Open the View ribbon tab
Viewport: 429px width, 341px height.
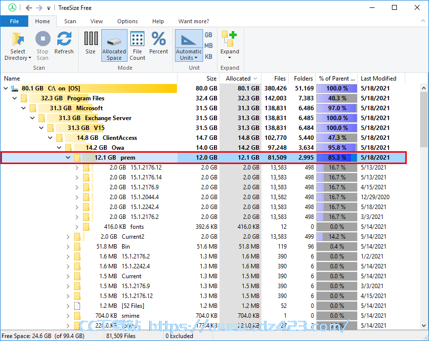click(96, 21)
